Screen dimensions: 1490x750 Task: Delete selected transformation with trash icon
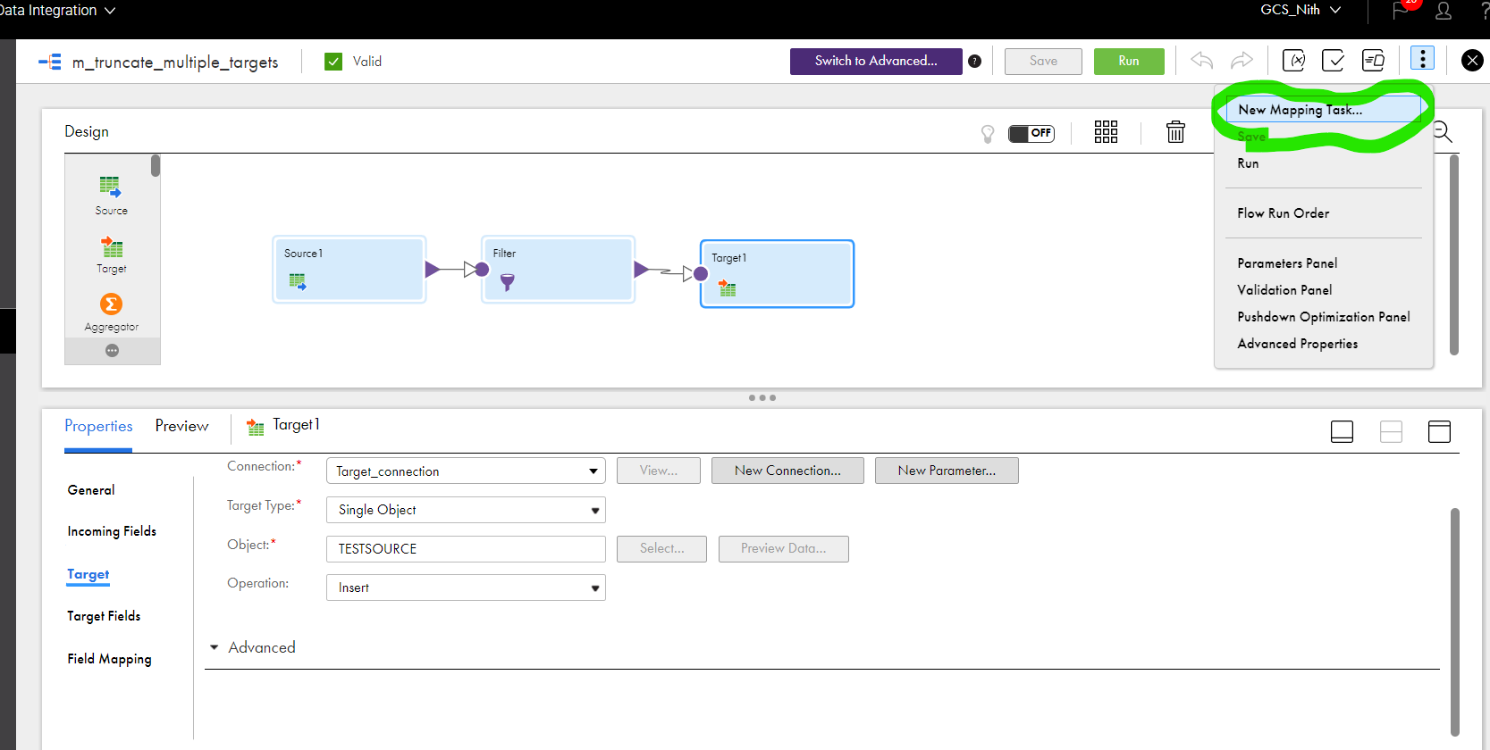point(1175,132)
